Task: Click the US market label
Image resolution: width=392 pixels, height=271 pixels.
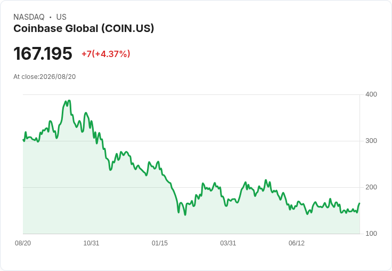Action: coord(61,17)
